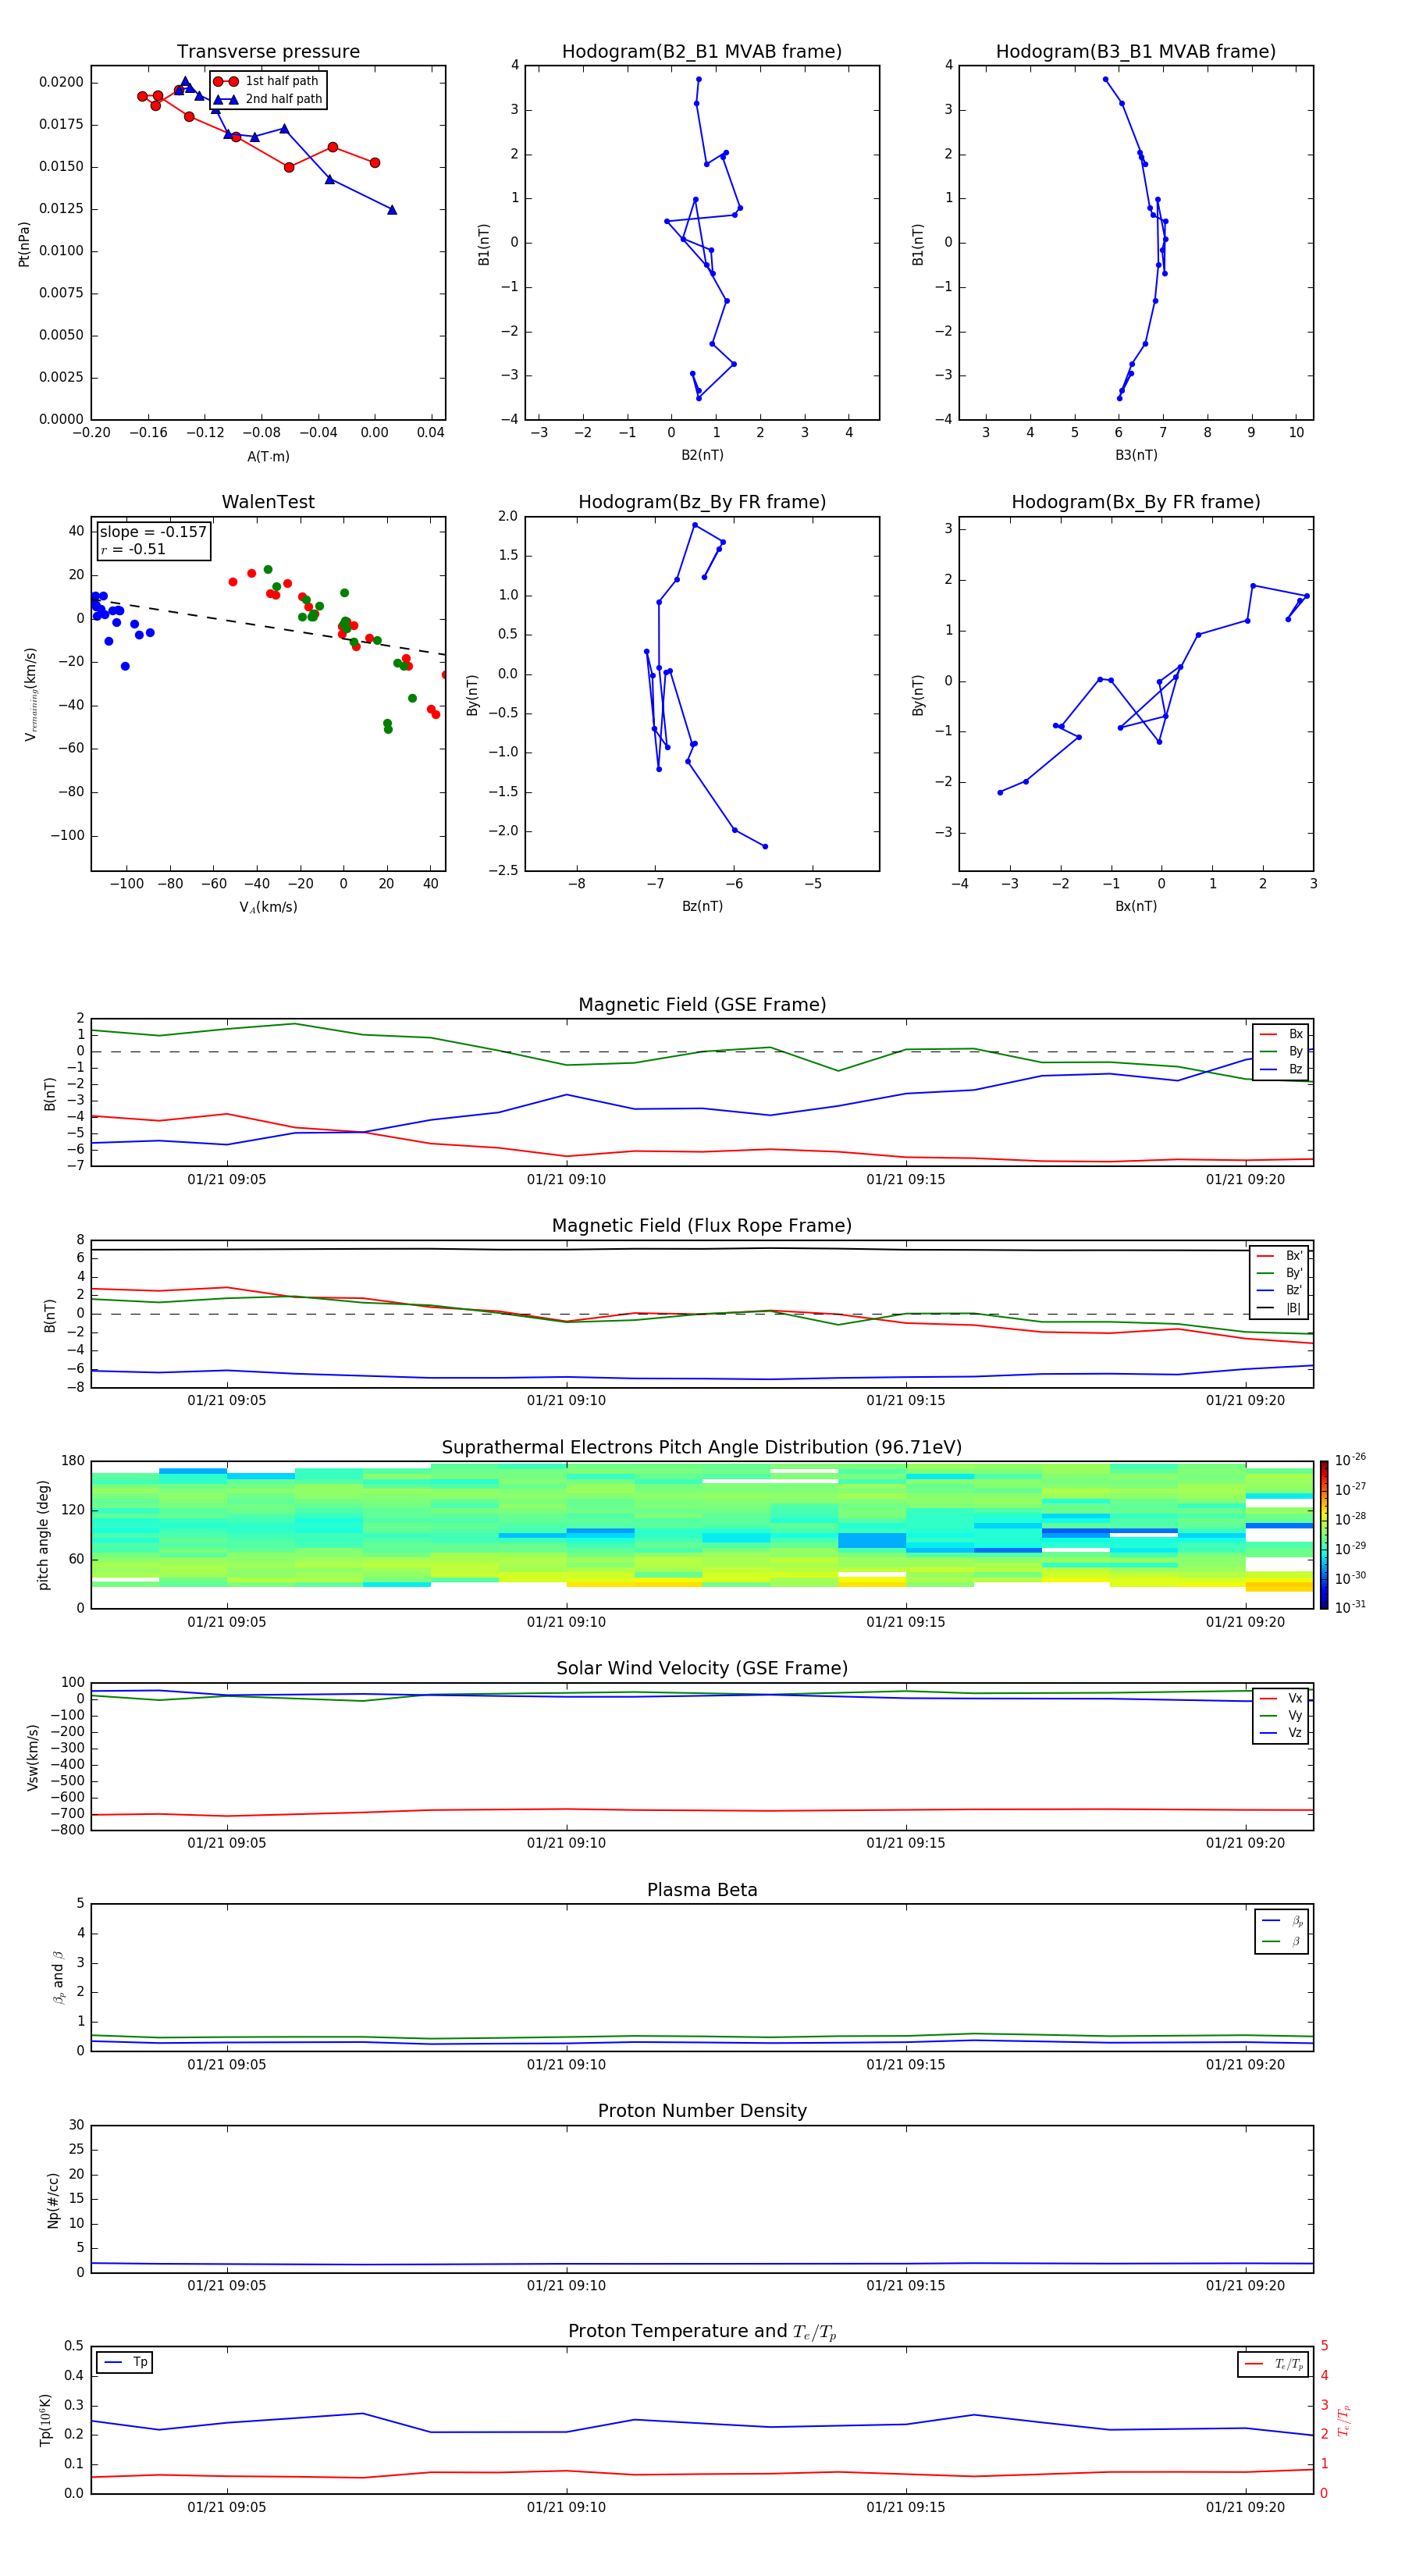The height and width of the screenshot is (2576, 1405).
Task: Select the "Bz" entry in the GSE field legend
Action: pos(1281,1069)
